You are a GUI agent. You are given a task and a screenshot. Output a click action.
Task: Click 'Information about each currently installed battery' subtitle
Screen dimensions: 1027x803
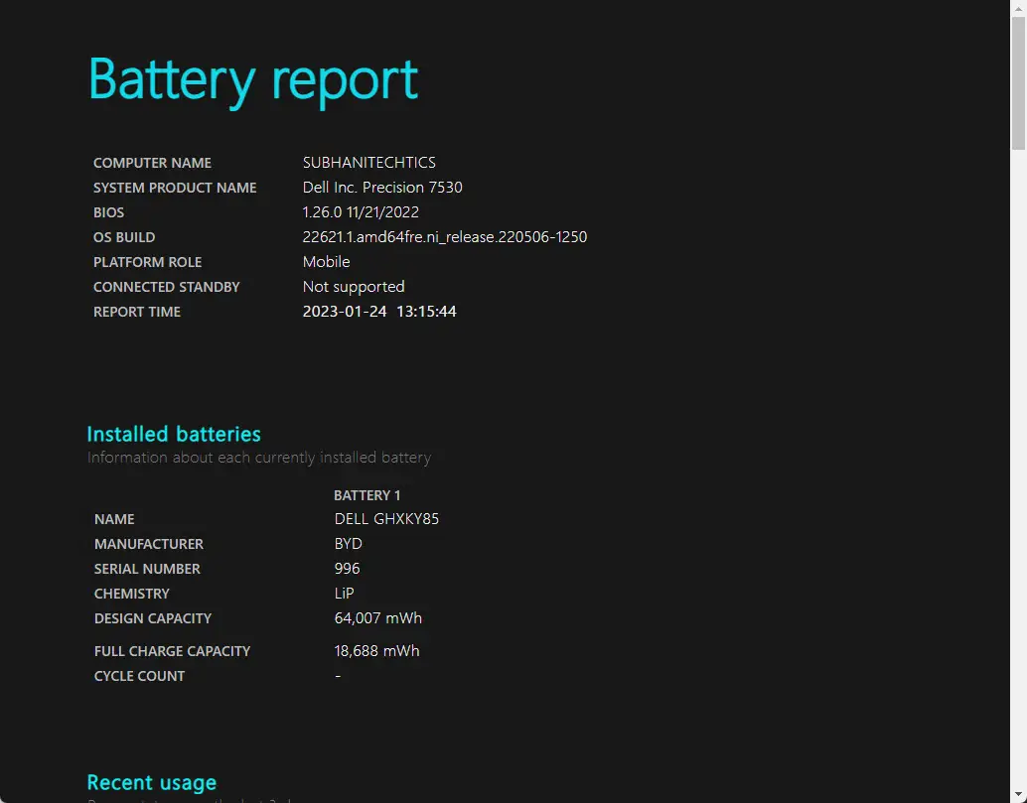tap(258, 458)
